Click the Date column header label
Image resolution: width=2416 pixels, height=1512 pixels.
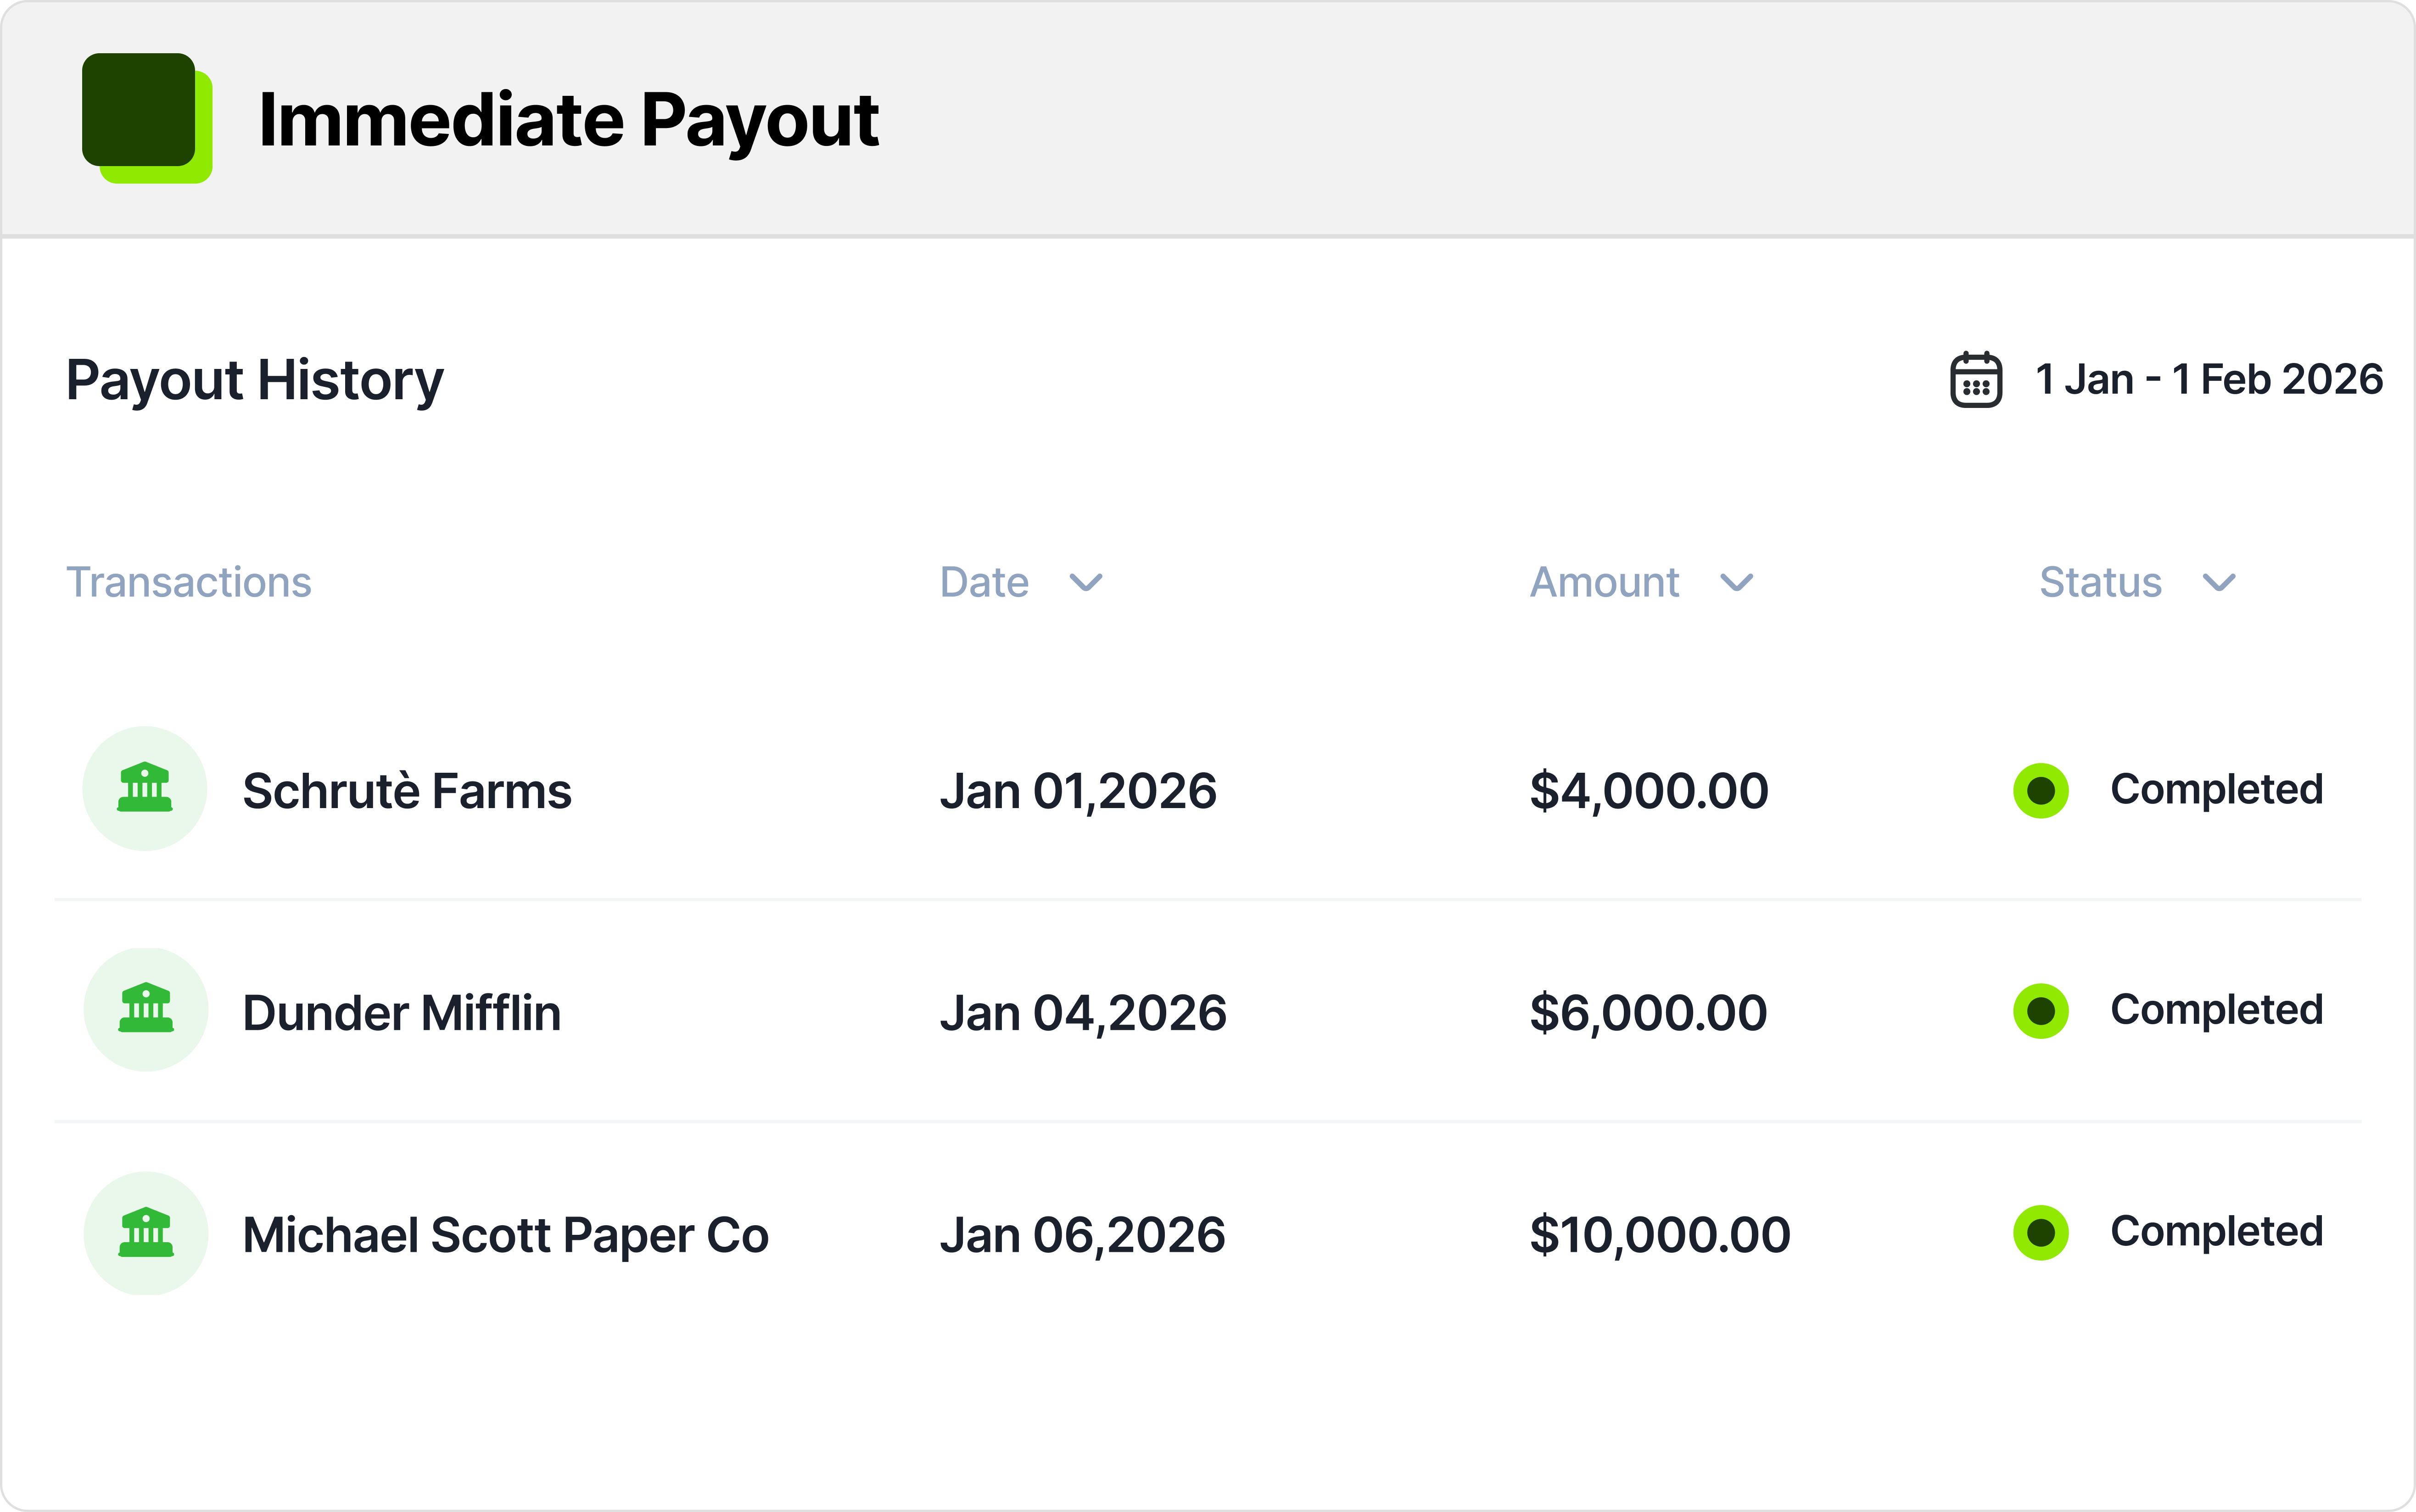click(984, 582)
